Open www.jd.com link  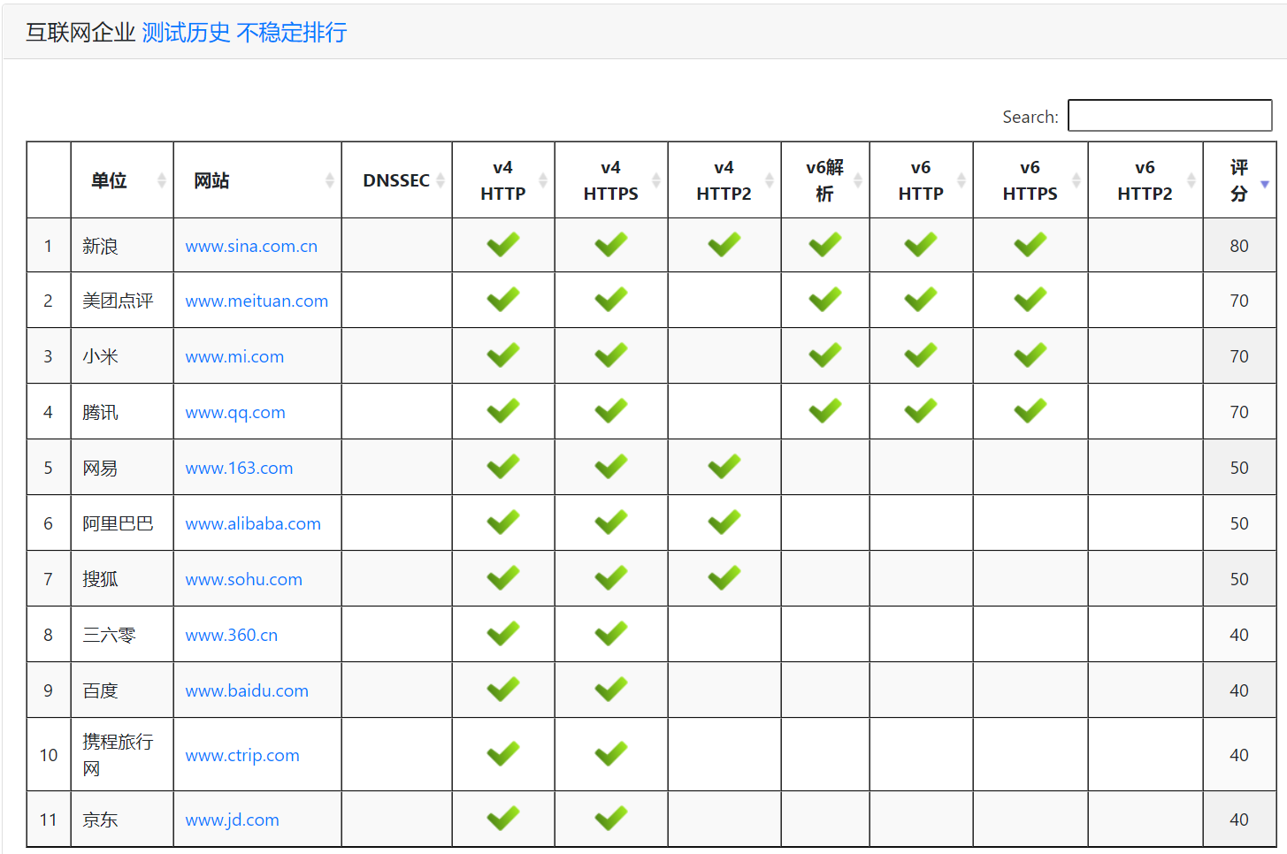tap(232, 820)
